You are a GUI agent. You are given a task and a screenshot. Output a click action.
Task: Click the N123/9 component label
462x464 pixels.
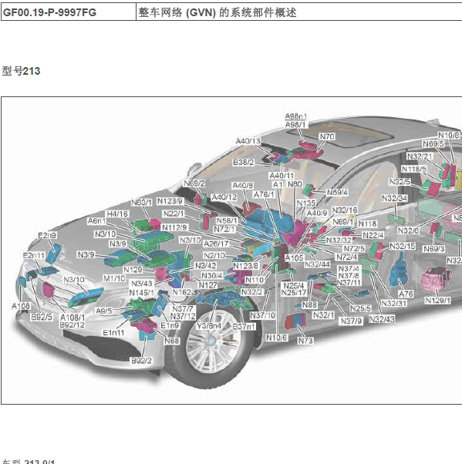coord(170,201)
